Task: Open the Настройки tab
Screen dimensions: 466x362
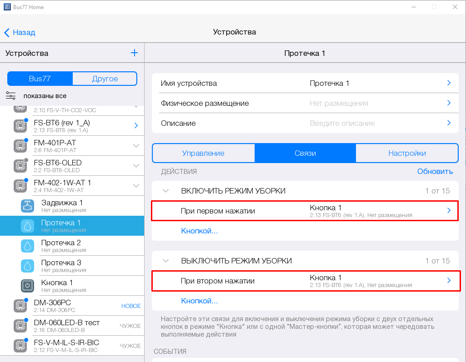Action: (407, 154)
